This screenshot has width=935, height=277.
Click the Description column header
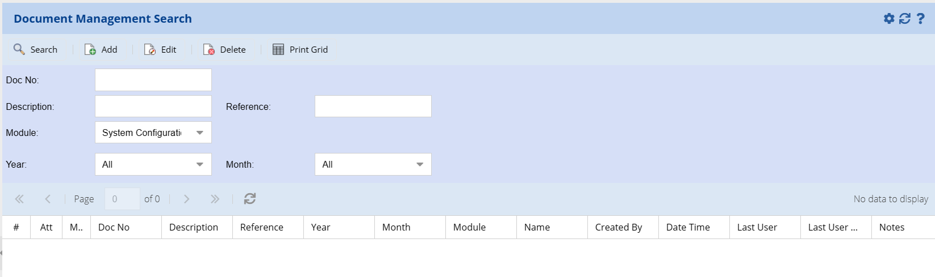[194, 227]
